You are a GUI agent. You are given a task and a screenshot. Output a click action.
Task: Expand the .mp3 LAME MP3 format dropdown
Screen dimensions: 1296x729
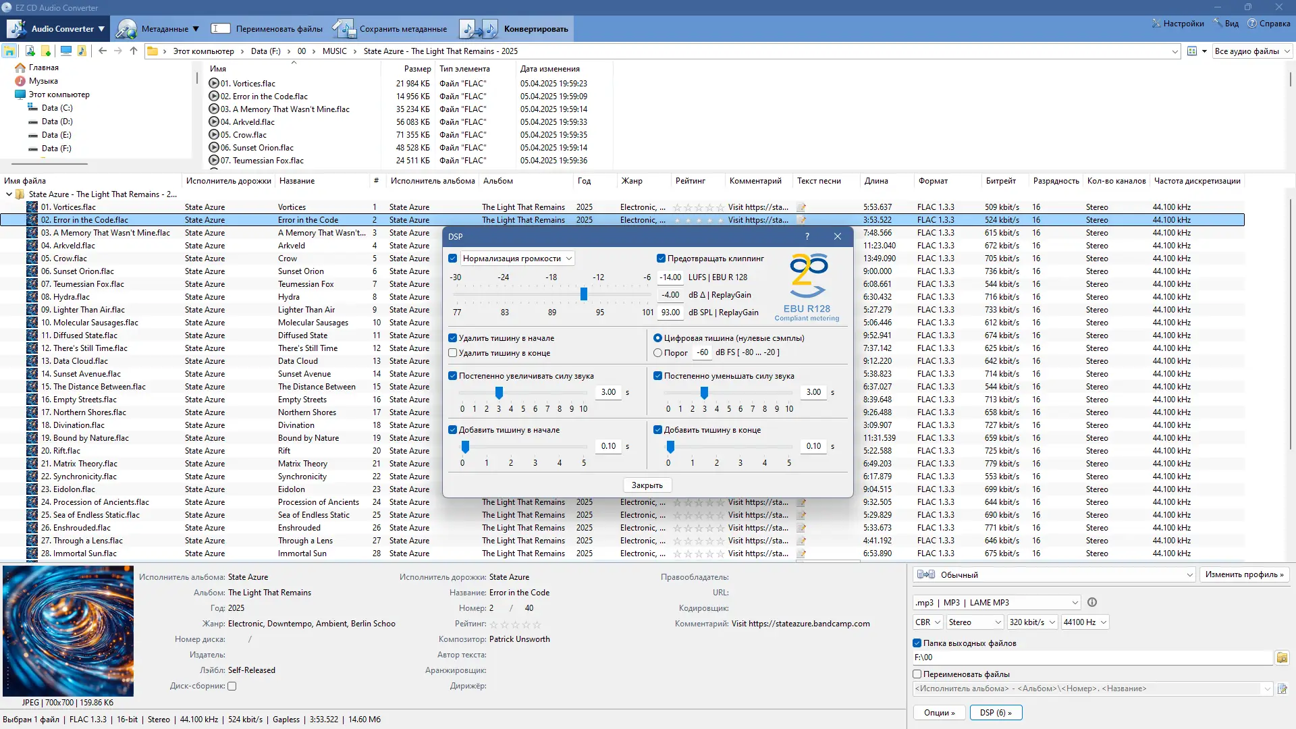point(996,603)
